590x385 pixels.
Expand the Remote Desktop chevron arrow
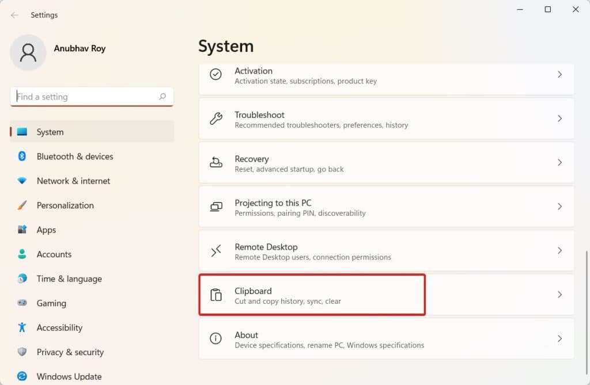559,251
